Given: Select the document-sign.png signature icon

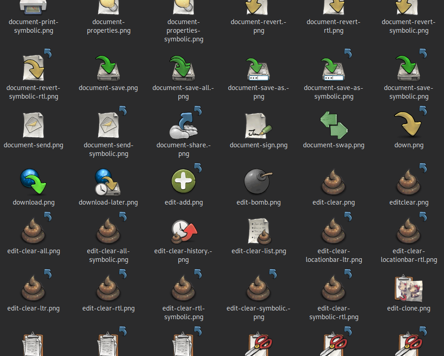Looking at the screenshot, I should pos(258,125).
